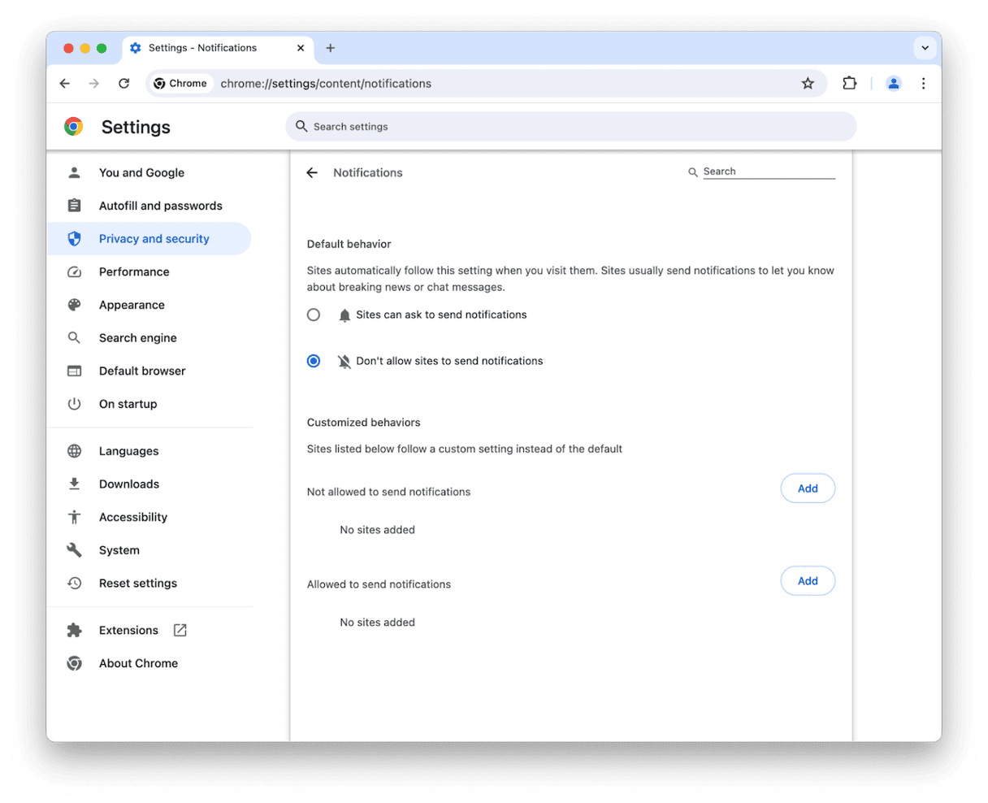This screenshot has width=988, height=803.
Task: Close the Settings - Notifications tab
Action: click(301, 48)
